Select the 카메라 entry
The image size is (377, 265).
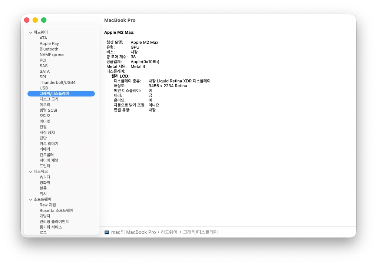[45, 149]
